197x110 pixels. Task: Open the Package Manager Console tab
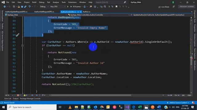[30, 98]
